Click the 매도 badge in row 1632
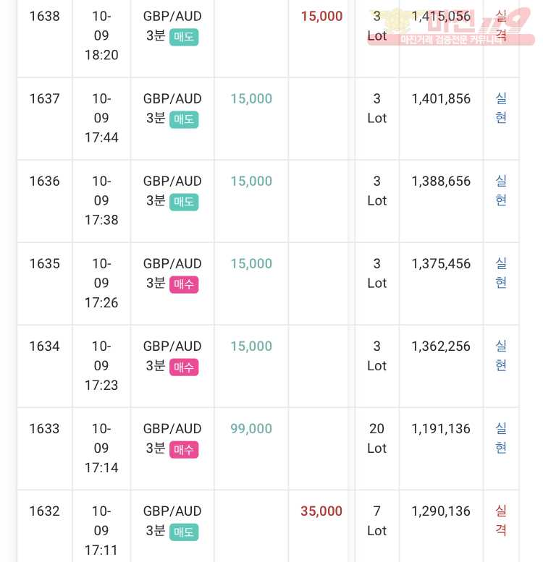Screen dimensions: 543x562 tap(184, 532)
